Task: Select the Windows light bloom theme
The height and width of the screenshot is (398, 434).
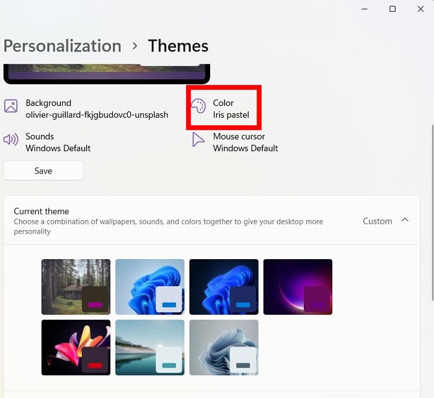Action: click(x=150, y=287)
